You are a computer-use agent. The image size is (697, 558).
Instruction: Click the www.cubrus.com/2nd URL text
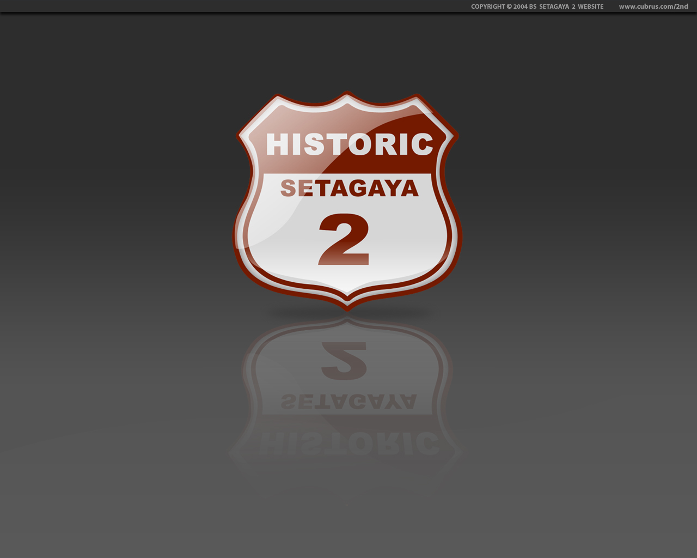tap(653, 7)
